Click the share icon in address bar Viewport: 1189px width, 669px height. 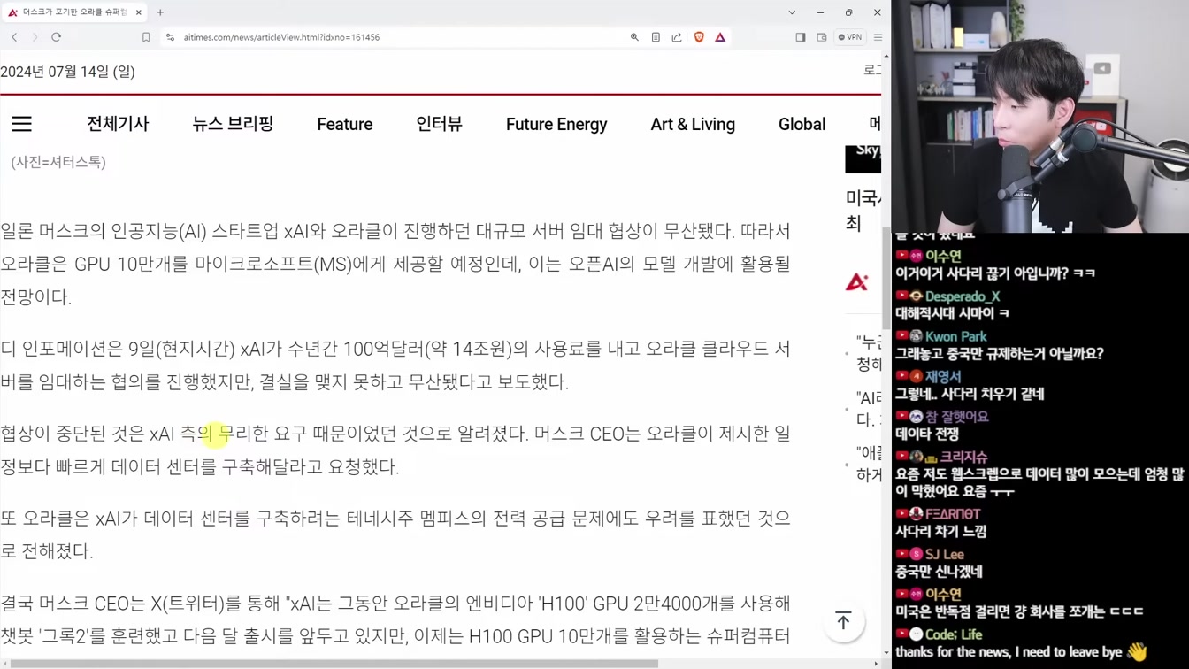point(677,37)
